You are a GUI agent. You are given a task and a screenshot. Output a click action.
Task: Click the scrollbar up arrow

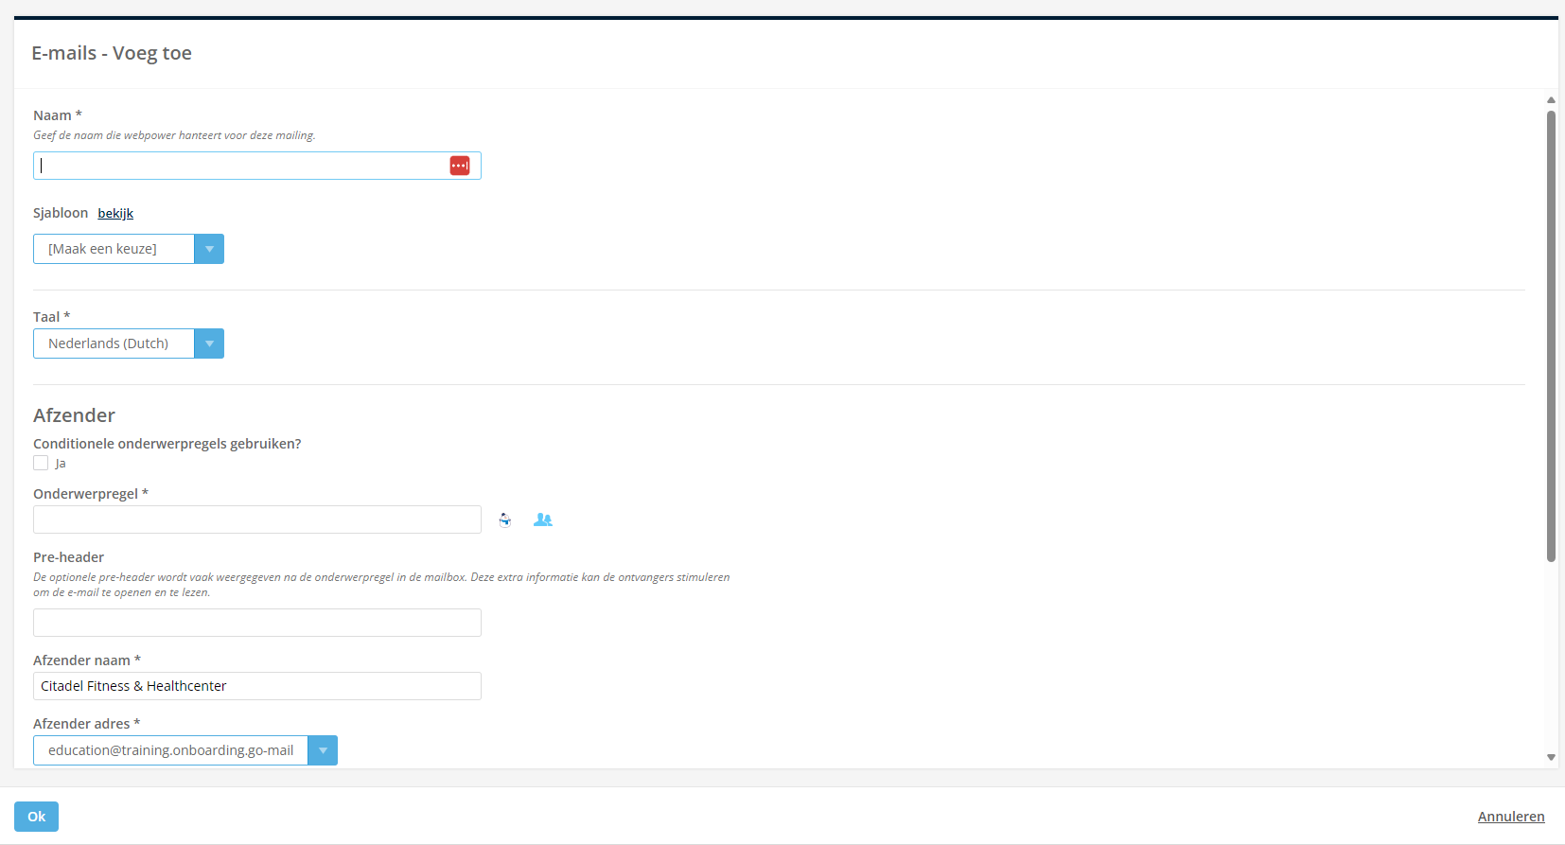coord(1551,99)
